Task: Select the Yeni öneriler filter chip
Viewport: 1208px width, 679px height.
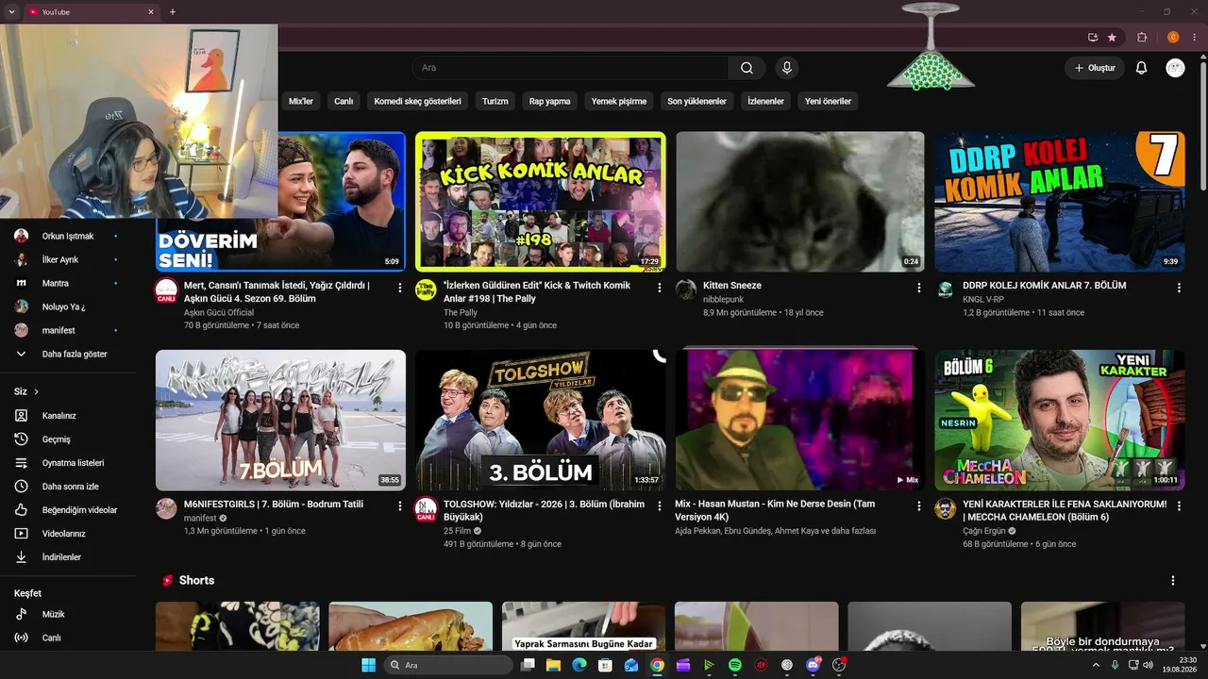Action: click(x=828, y=101)
